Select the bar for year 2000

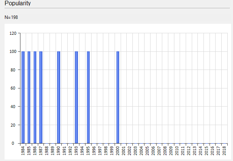pos(118,97)
